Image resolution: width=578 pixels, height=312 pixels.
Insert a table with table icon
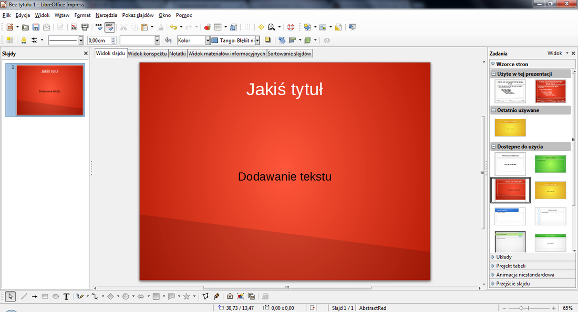click(x=218, y=27)
